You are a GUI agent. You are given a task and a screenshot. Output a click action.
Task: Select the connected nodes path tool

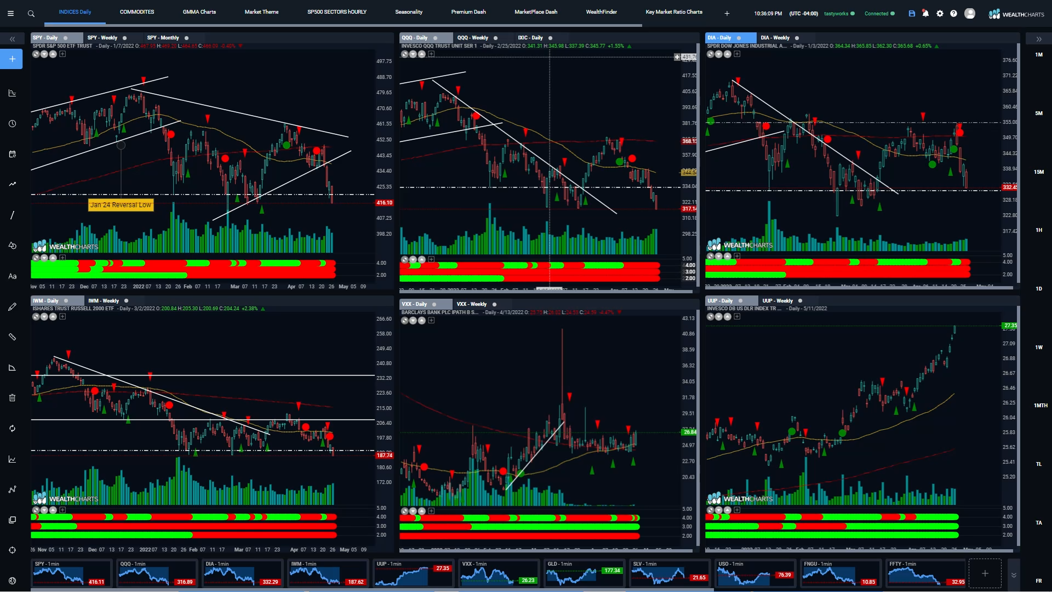12,489
